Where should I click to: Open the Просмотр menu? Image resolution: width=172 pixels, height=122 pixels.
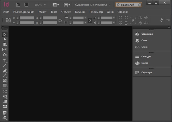tap(96, 12)
